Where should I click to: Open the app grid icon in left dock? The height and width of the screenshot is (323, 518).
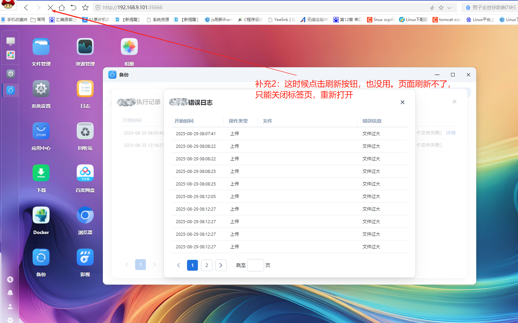pos(11,55)
